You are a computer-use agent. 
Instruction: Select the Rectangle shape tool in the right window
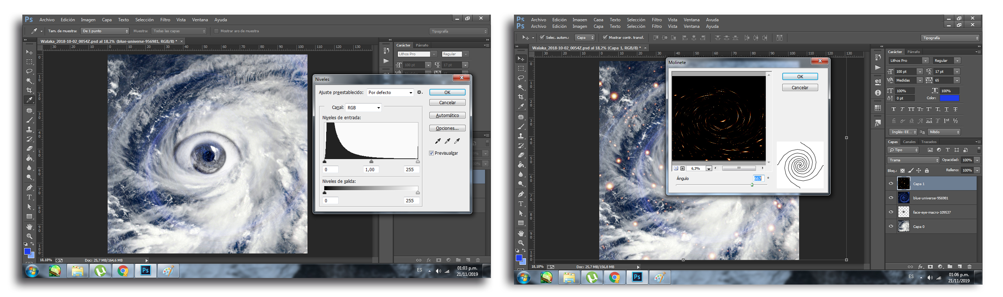click(521, 223)
